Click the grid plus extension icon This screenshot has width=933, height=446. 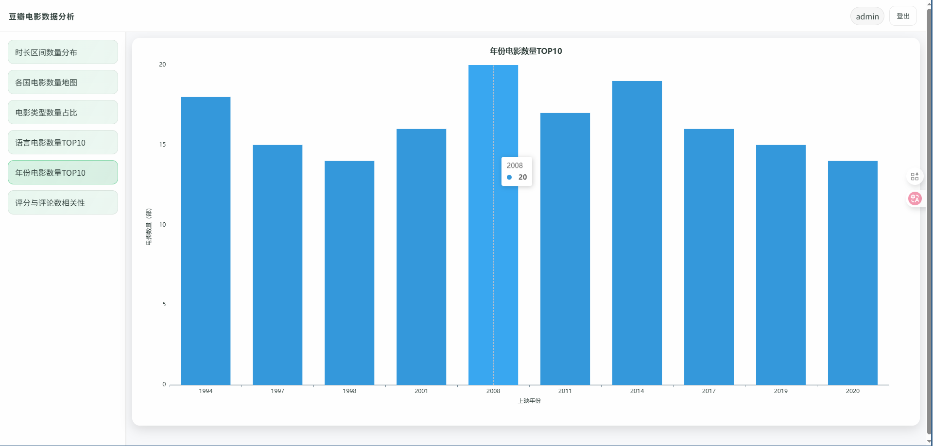coord(915,177)
